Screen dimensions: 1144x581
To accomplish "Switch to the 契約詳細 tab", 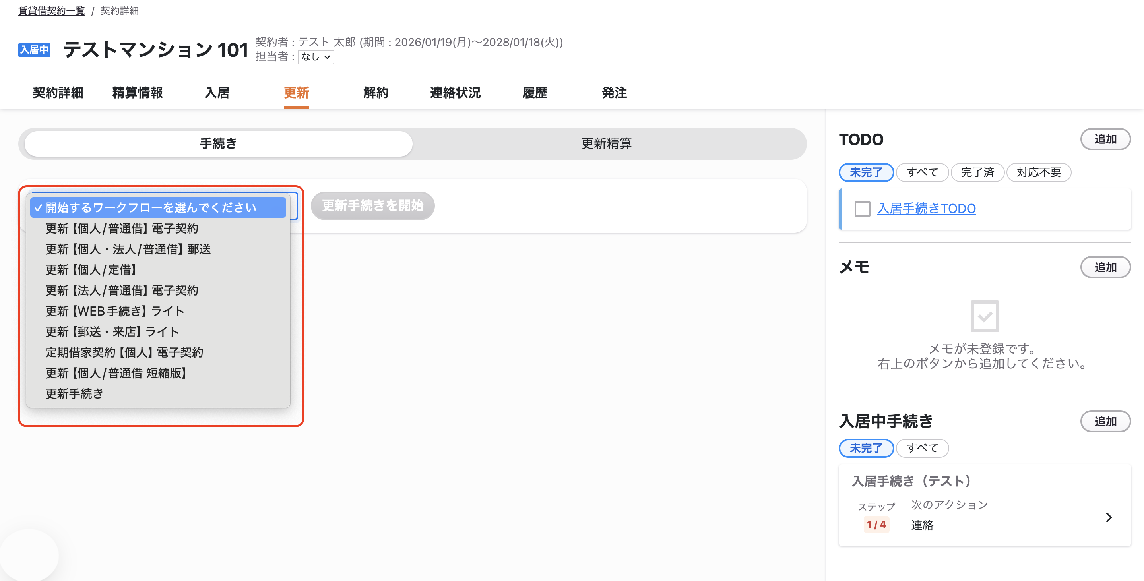I will [x=58, y=93].
